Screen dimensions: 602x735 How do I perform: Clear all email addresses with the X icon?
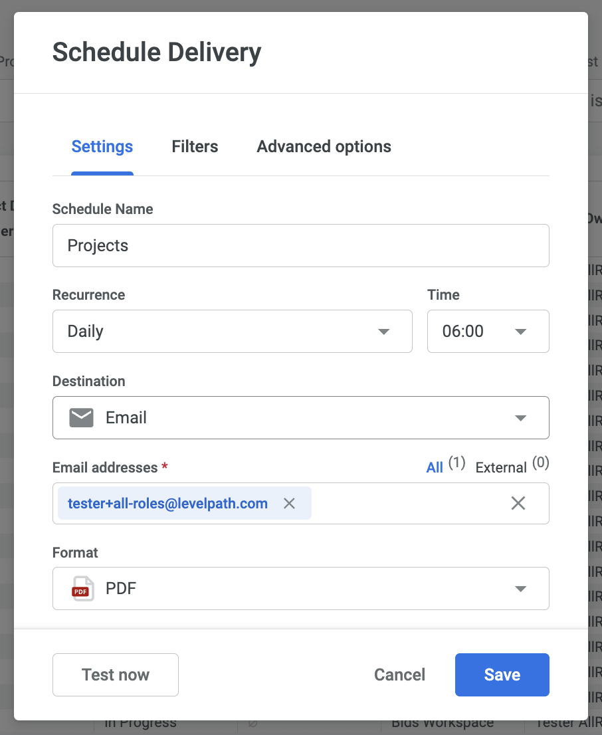coord(518,504)
